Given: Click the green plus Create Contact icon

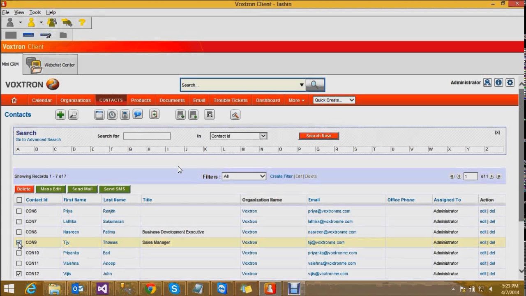Looking at the screenshot, I should click(60, 115).
